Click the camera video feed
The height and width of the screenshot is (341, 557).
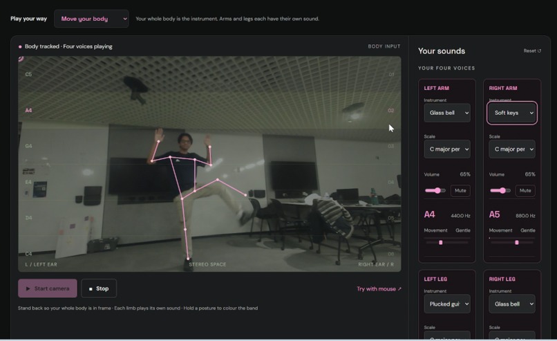tap(209, 164)
